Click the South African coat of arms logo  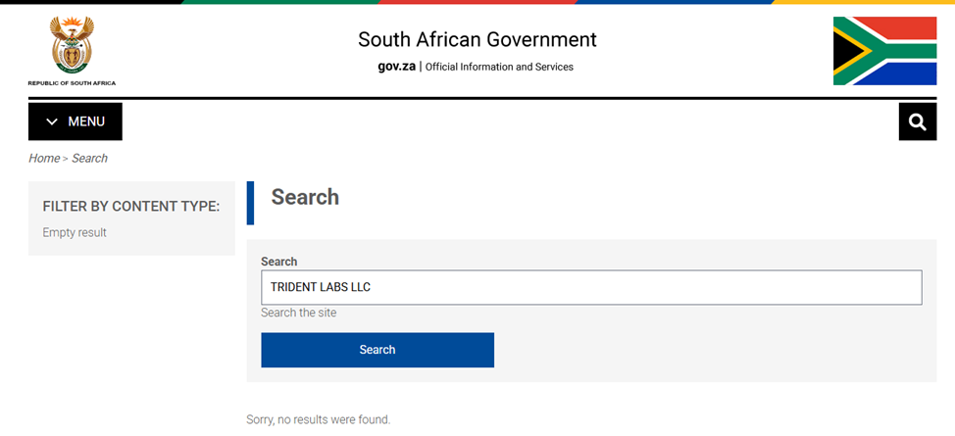[72, 45]
